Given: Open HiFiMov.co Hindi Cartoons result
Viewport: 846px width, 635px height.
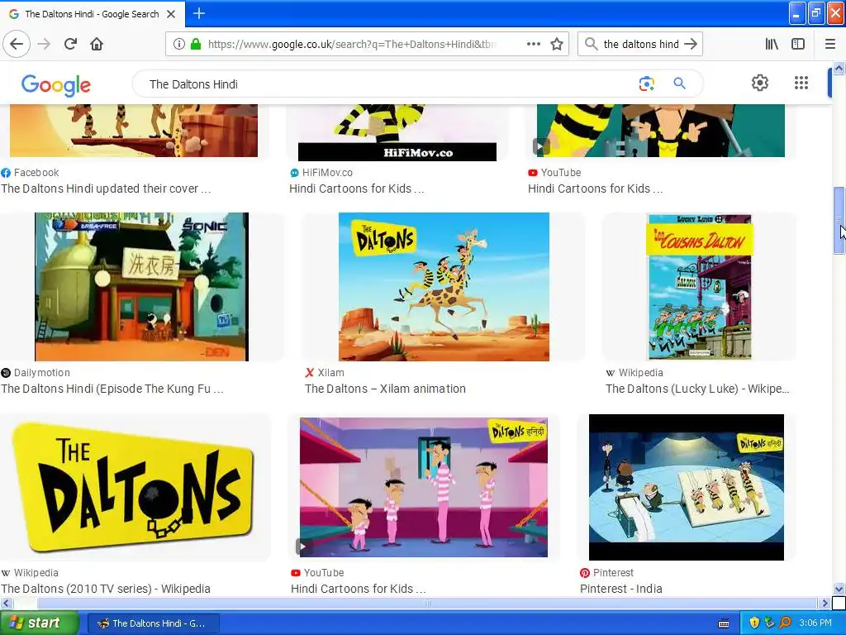Looking at the screenshot, I should click(x=357, y=189).
